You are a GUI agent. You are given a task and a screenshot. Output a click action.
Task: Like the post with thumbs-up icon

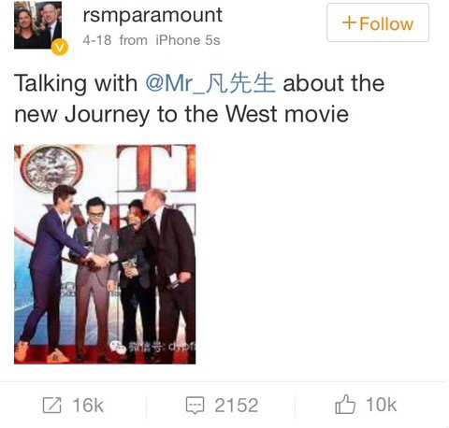(345, 404)
